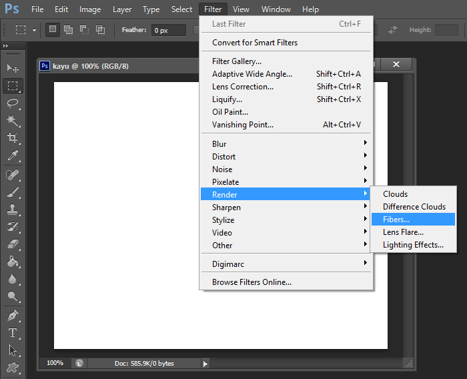Open Liquify... filter
The image size is (467, 379).
click(x=286, y=99)
